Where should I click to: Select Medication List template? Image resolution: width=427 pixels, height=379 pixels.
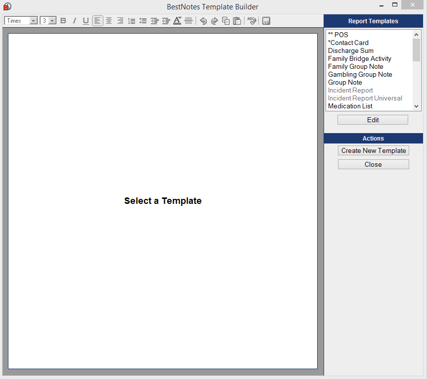[x=350, y=106]
